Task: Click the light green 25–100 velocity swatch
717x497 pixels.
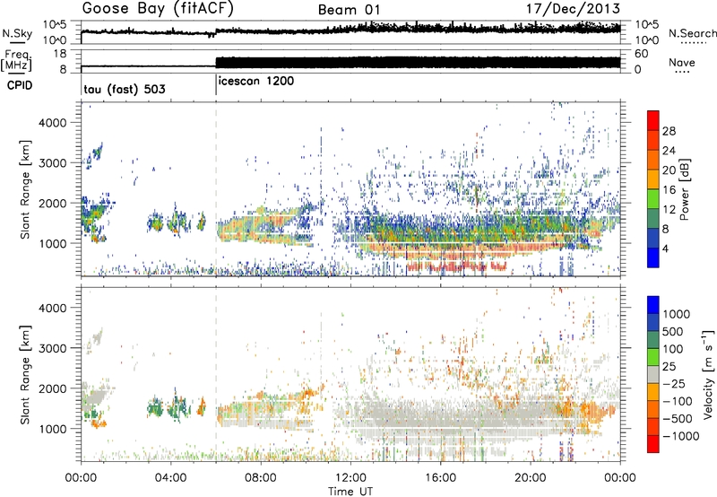Action: [653, 357]
